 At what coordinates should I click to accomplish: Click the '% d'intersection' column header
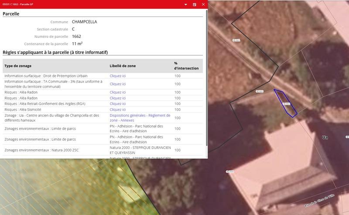click(186, 66)
